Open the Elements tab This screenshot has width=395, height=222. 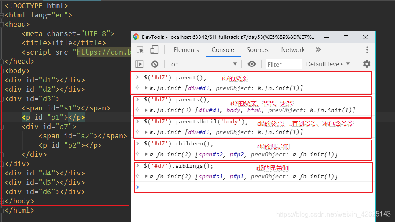click(186, 50)
